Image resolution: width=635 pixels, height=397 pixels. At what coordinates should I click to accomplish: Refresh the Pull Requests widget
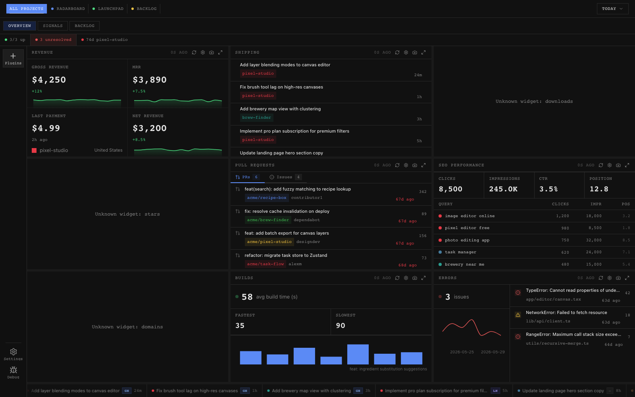[397, 165]
